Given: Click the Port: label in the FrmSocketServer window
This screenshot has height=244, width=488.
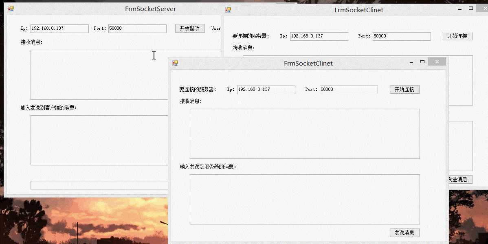Looking at the screenshot, I should coord(100,29).
